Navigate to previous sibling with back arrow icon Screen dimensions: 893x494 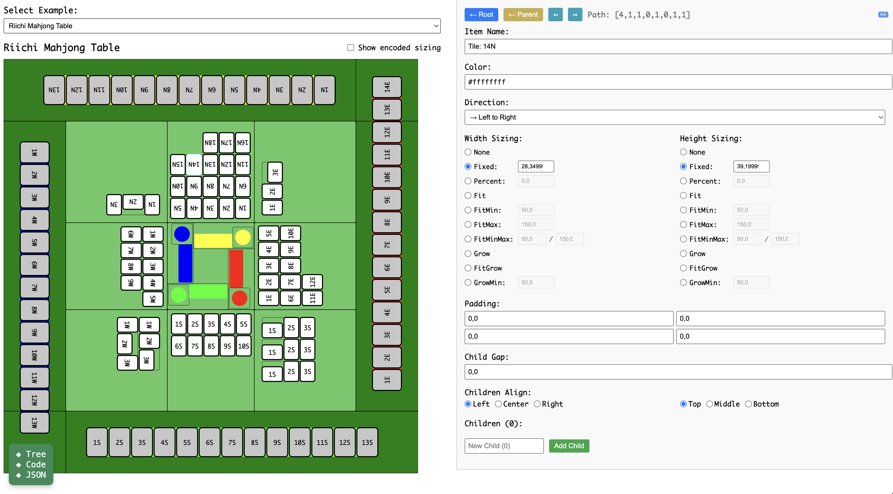click(555, 14)
